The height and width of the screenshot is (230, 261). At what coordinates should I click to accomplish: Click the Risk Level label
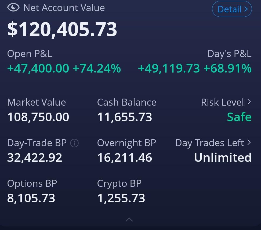coord(222,102)
